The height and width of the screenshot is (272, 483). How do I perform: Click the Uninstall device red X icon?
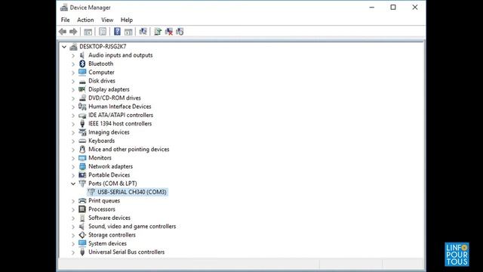(169, 32)
